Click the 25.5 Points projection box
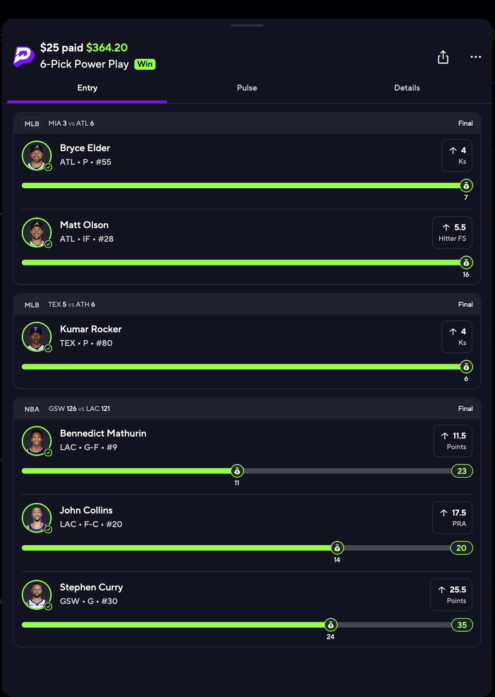495x697 pixels. click(451, 595)
